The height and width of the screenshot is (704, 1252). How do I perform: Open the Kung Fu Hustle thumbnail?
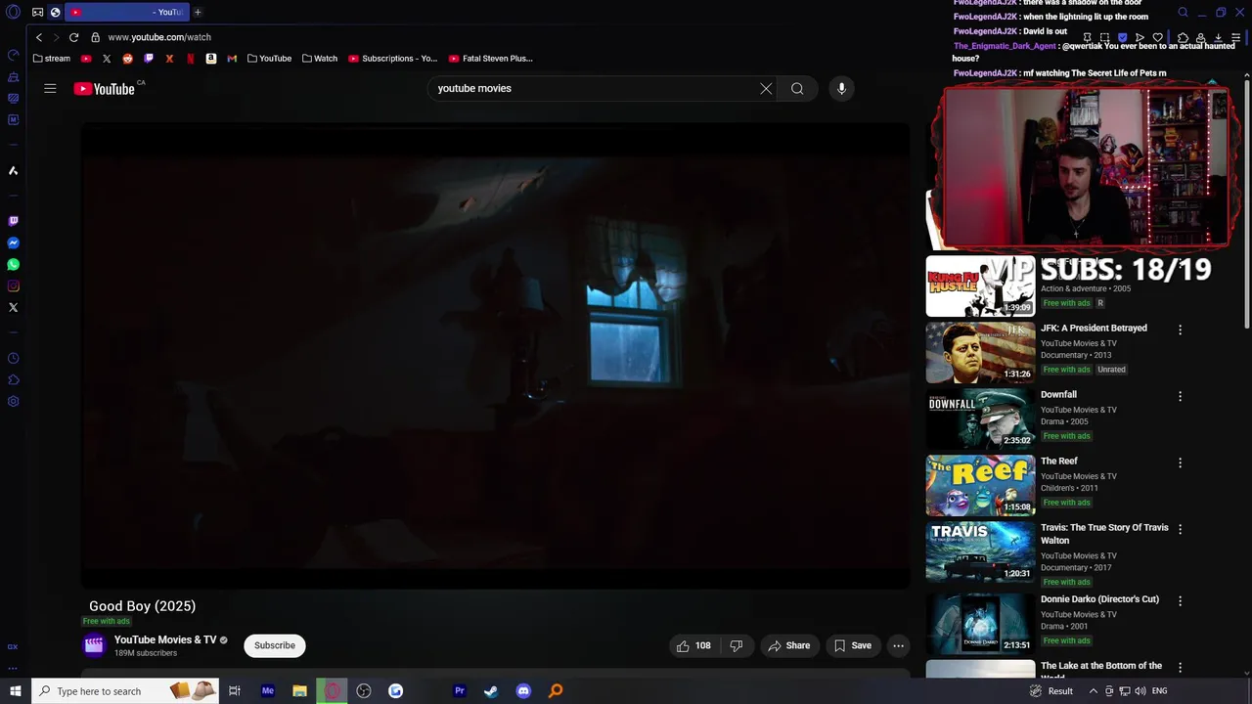point(980,286)
